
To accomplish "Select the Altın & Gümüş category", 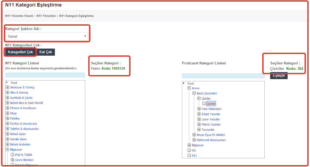I will click(19, 93).
